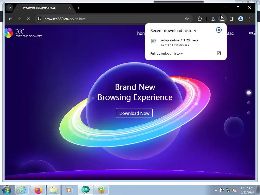
Task: Switch to the 中文 language link
Action: coord(252,33)
